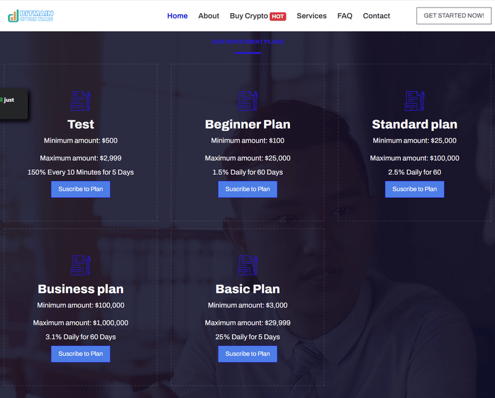Click the dark notification popup
This screenshot has height=398, width=495.
coord(14,104)
